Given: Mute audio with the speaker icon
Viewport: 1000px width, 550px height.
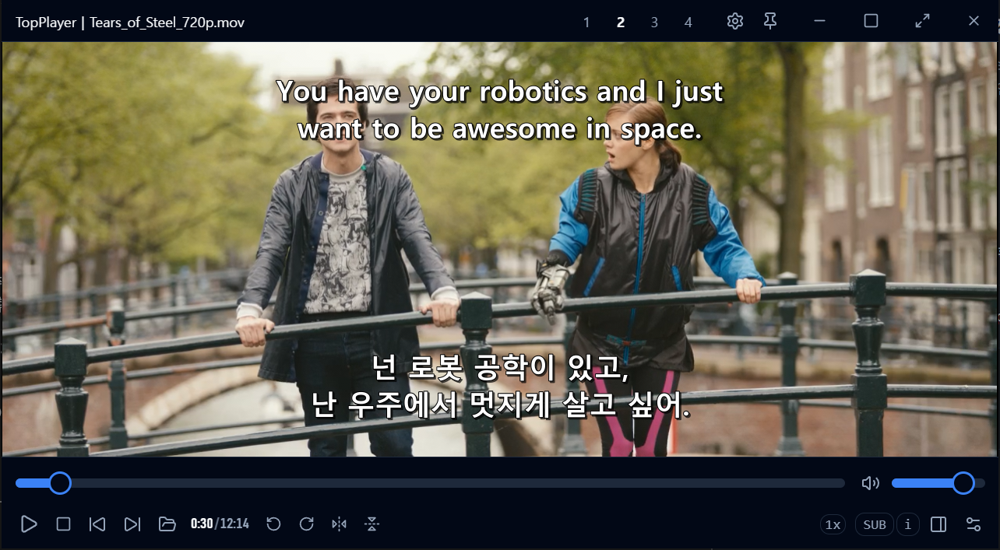Looking at the screenshot, I should (x=870, y=483).
